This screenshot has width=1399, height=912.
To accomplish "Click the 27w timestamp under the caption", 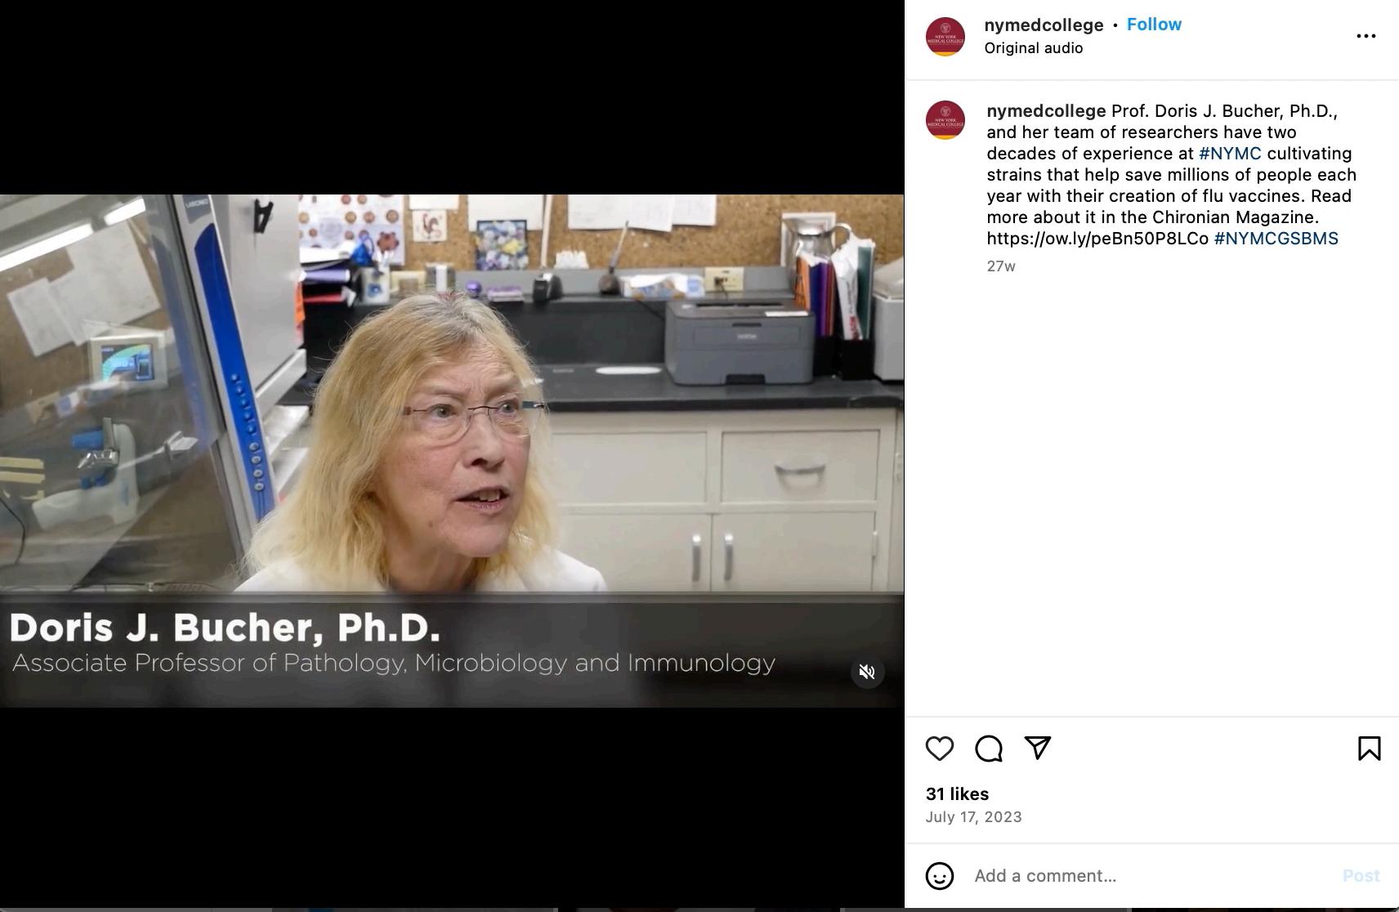I will [1001, 266].
